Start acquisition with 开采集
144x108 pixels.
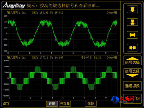[65, 104]
